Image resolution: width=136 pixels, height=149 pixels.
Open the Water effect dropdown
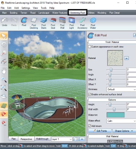coord(121,121)
